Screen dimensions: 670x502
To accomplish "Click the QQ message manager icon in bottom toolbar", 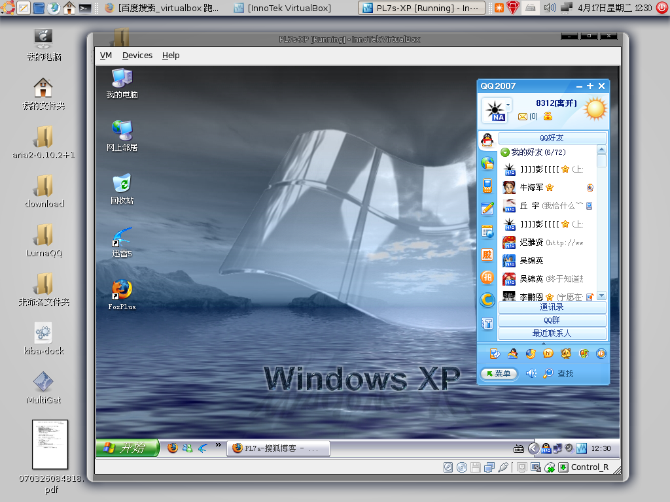I will (495, 354).
